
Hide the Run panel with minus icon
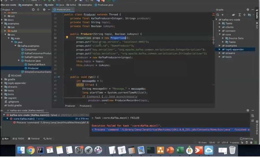click(252, 110)
